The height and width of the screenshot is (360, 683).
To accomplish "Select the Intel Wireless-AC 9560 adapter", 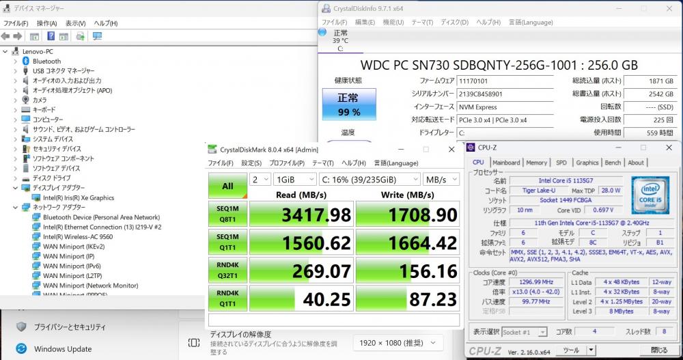I will pos(79,237).
